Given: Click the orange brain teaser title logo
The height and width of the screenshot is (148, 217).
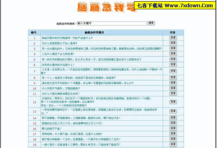Looking at the screenshot, I should pos(106,7).
